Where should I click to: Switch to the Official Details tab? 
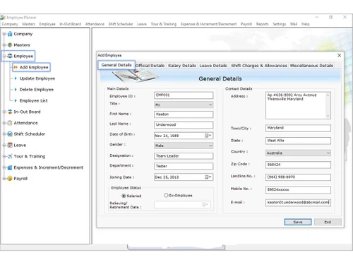click(150, 66)
